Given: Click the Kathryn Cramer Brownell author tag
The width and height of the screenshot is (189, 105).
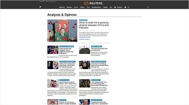Looking at the screenshot, I should [67, 62].
